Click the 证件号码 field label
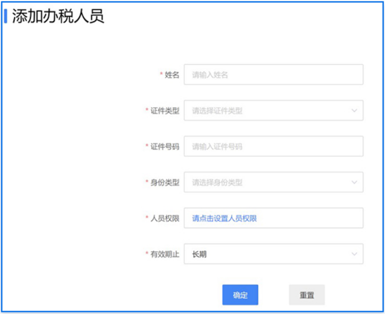The image size is (385, 314). point(165,146)
